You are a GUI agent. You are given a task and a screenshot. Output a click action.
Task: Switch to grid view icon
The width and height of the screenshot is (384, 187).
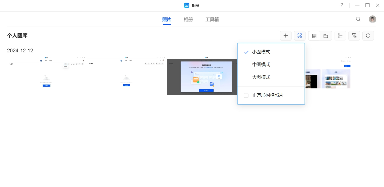click(x=314, y=36)
